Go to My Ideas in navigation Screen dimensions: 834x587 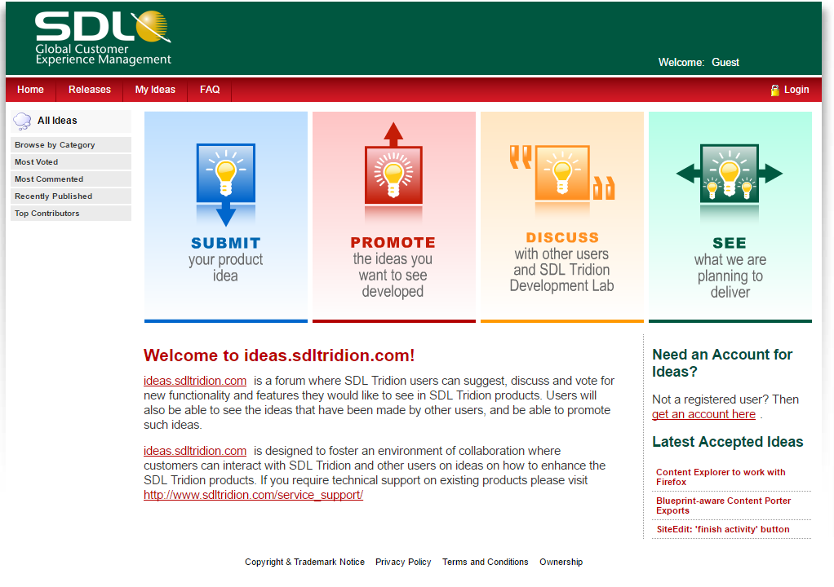tap(155, 90)
